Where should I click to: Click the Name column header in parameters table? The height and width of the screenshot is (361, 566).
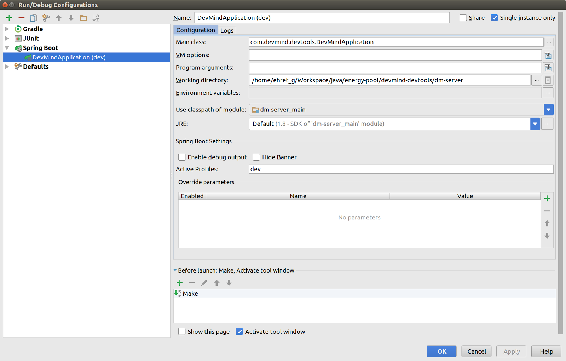pyautogui.click(x=298, y=196)
